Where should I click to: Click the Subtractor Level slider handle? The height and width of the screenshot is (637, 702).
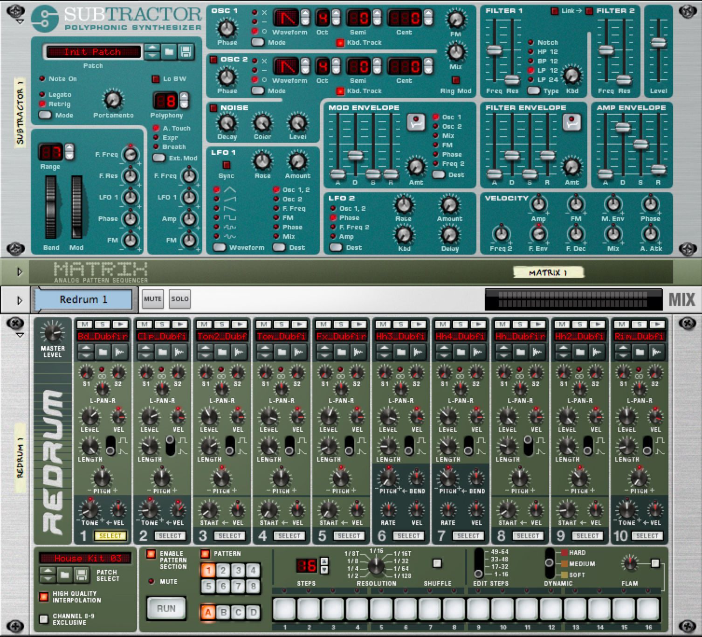pyautogui.click(x=658, y=43)
